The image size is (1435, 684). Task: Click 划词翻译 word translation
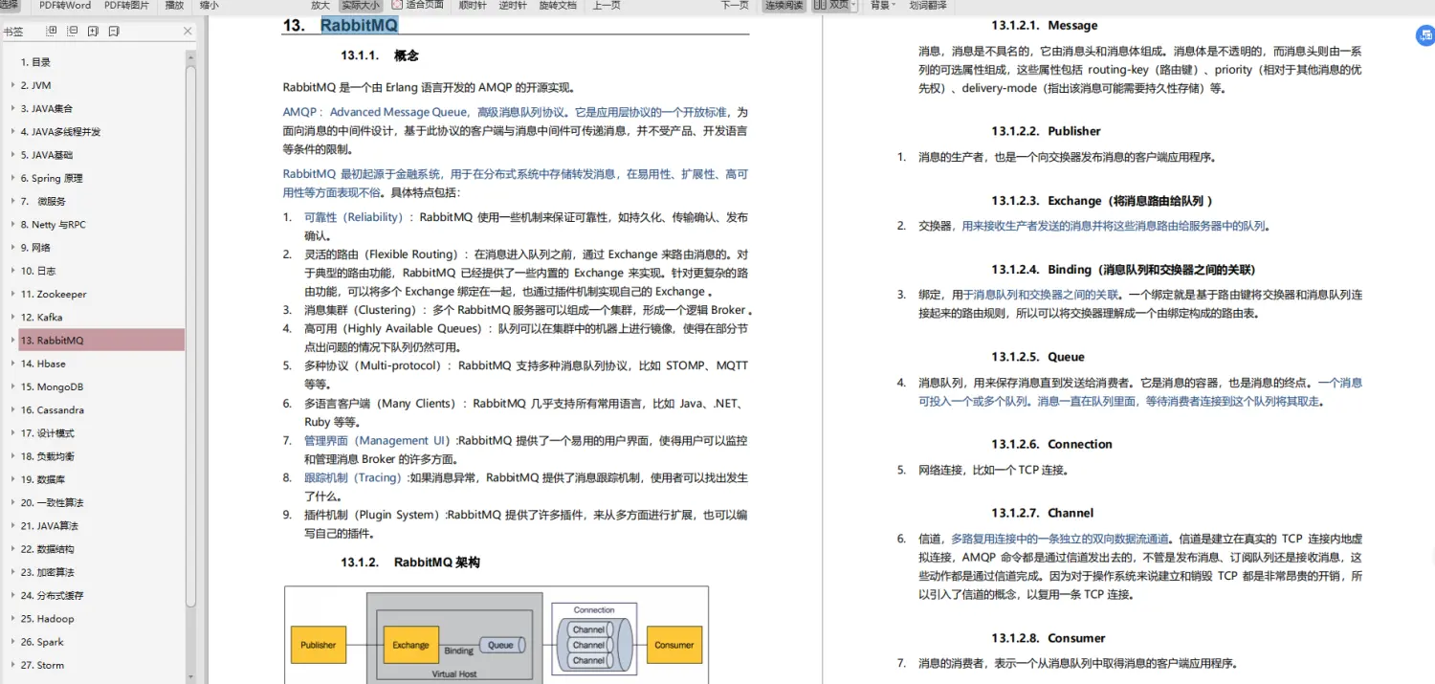coord(928,5)
